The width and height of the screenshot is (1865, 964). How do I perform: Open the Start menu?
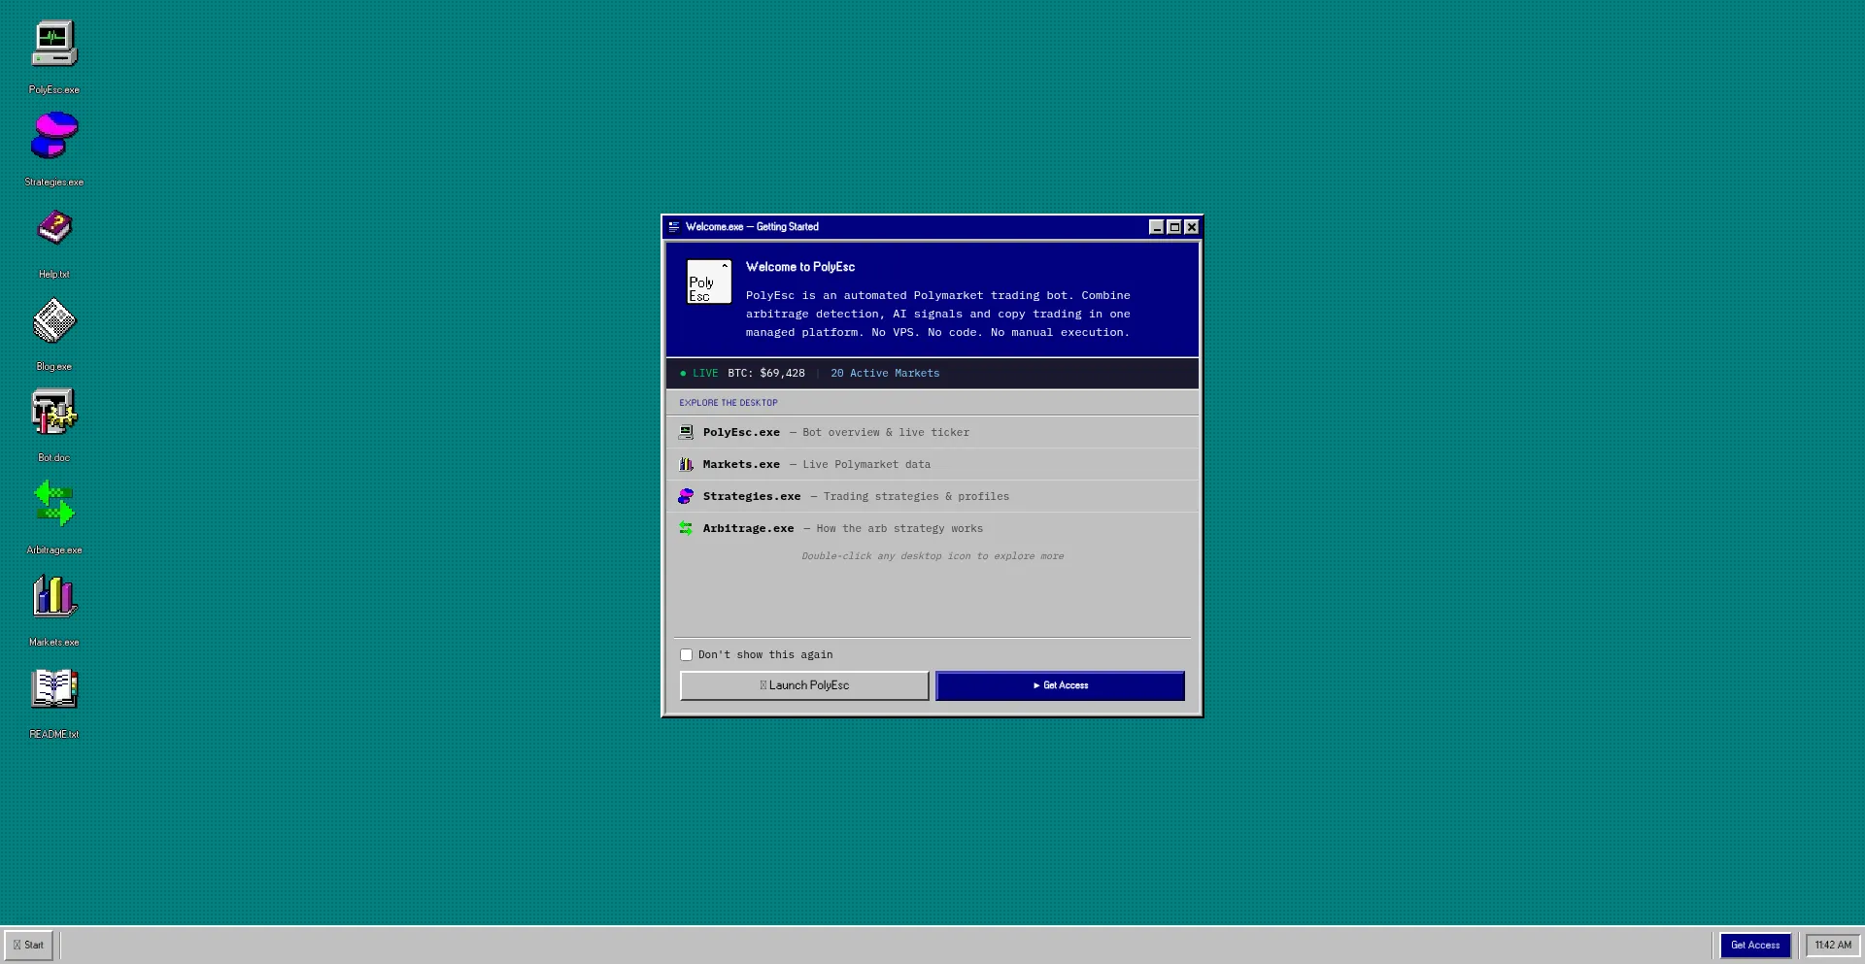click(x=29, y=946)
